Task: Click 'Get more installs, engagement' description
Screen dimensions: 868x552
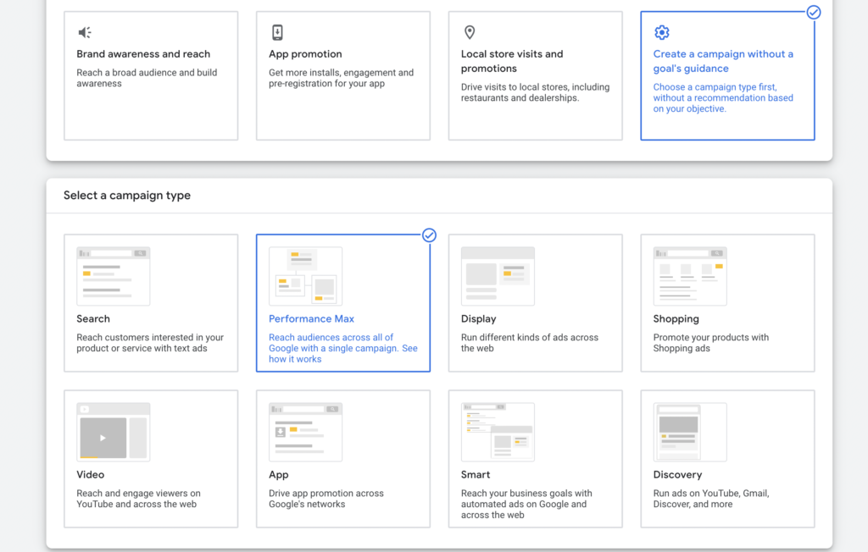Action: tap(341, 78)
